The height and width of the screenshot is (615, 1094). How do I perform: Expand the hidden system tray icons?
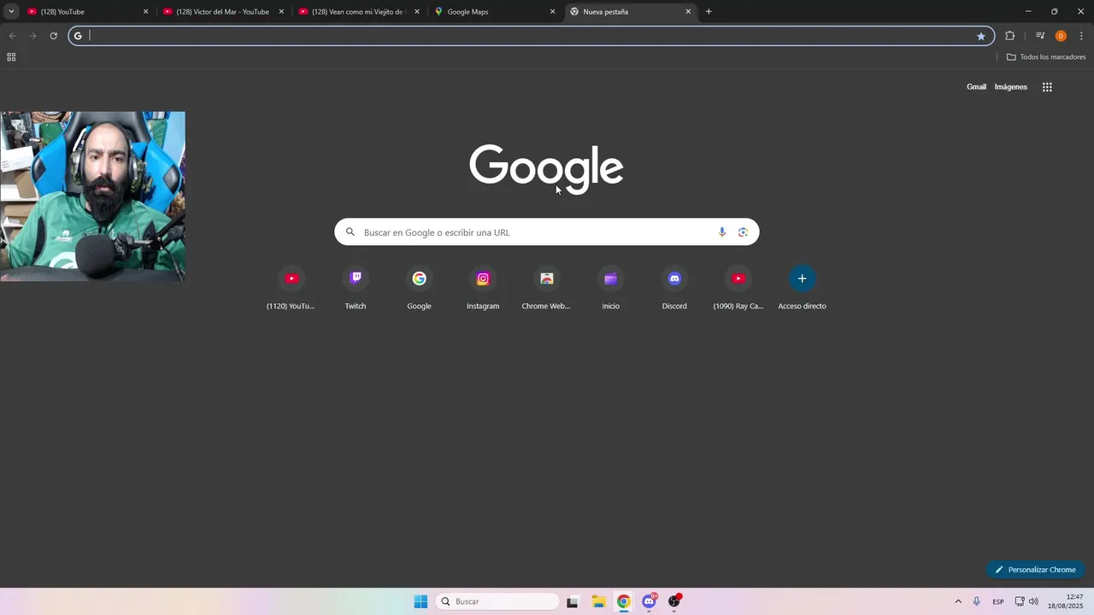(957, 601)
